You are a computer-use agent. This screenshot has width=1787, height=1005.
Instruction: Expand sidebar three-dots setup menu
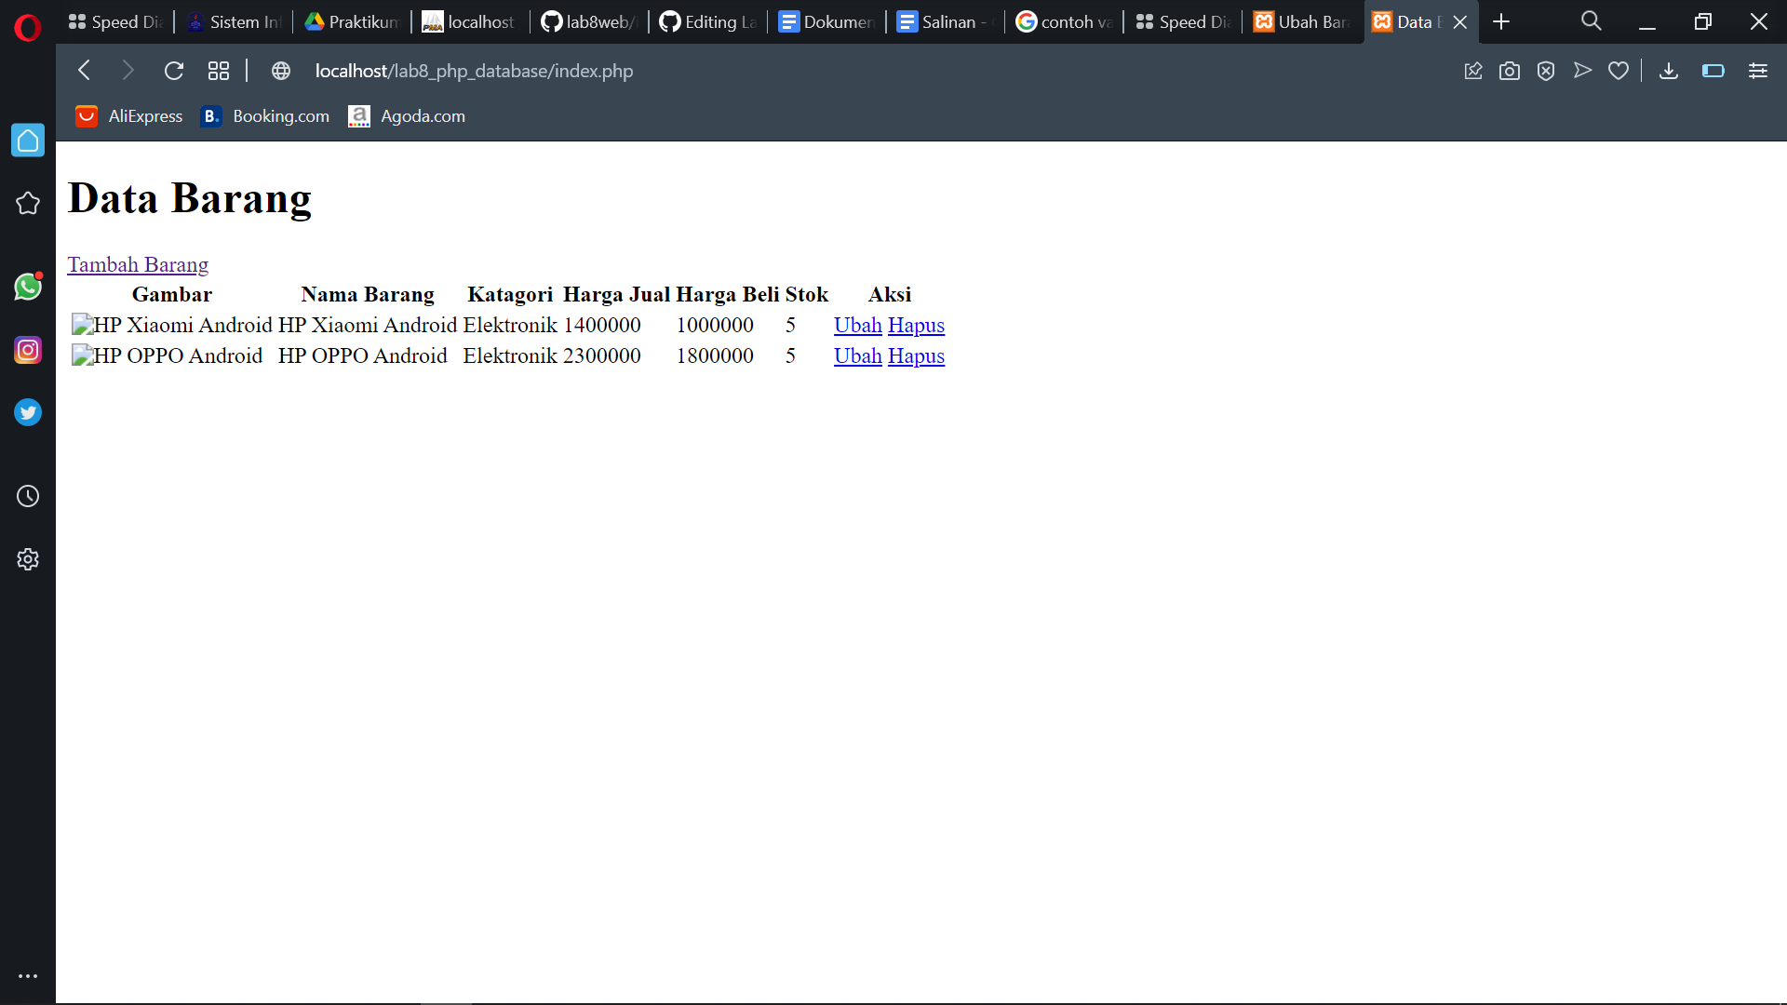tap(28, 976)
